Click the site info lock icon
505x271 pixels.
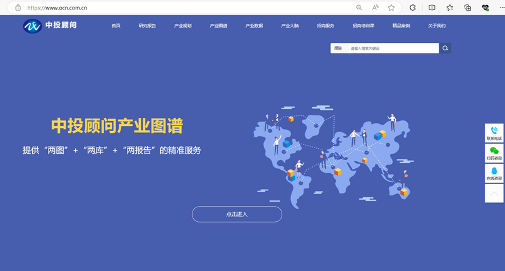click(x=18, y=8)
